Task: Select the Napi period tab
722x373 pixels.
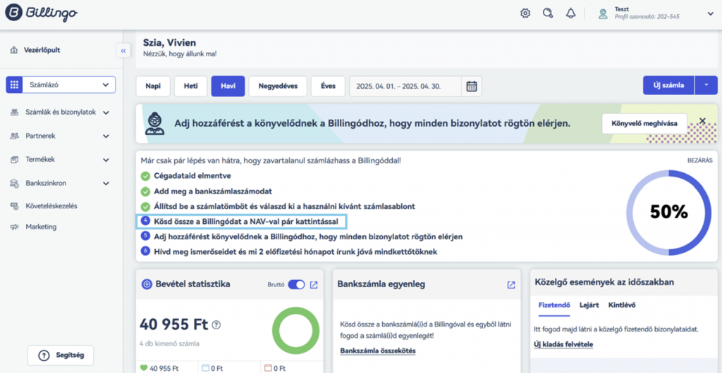Action: (153, 86)
